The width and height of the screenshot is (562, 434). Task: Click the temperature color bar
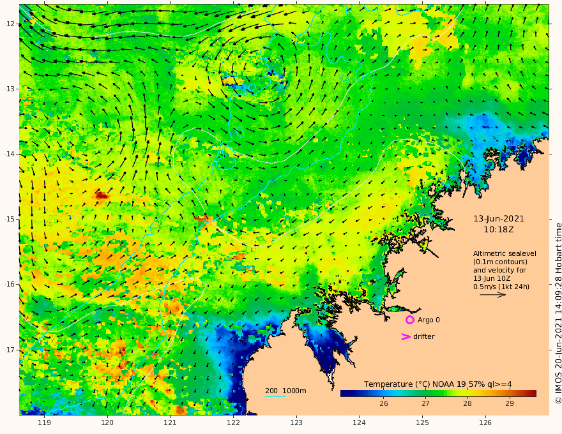tap(438, 394)
